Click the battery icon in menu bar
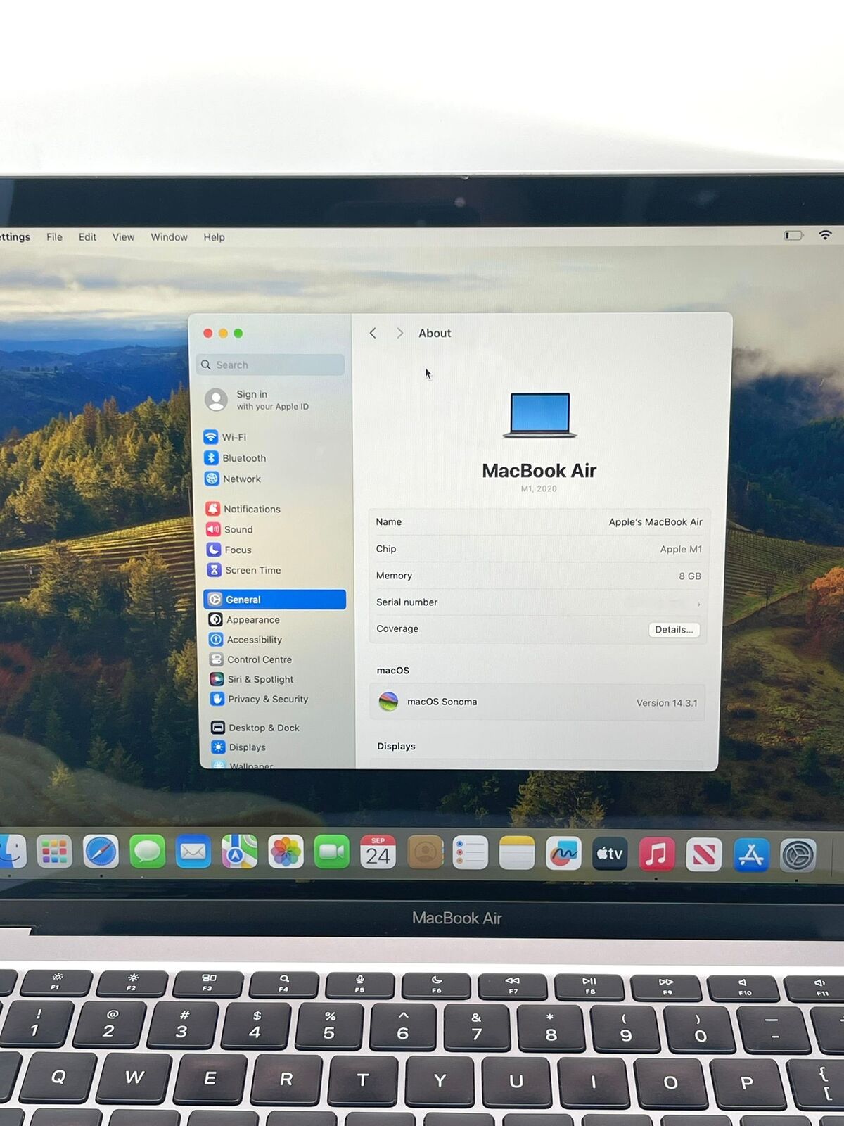844x1126 pixels. click(793, 235)
